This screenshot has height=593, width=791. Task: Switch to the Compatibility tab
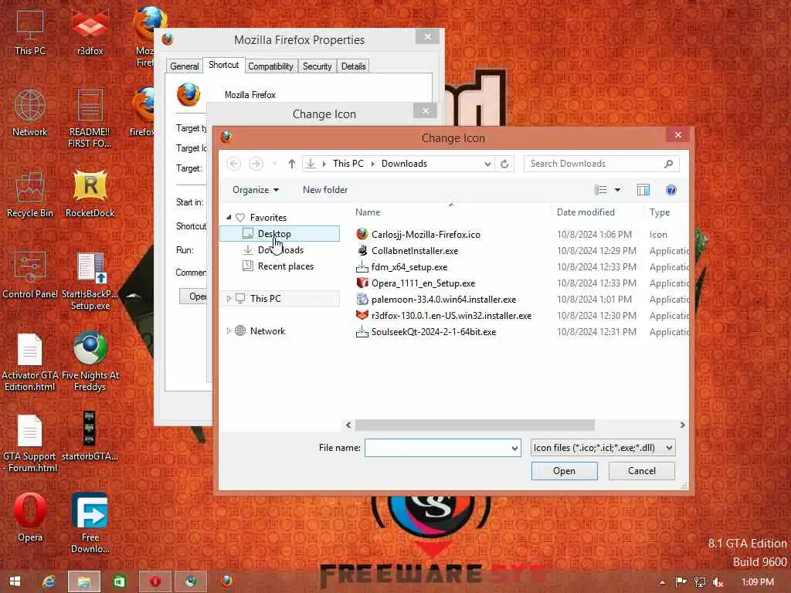270,66
